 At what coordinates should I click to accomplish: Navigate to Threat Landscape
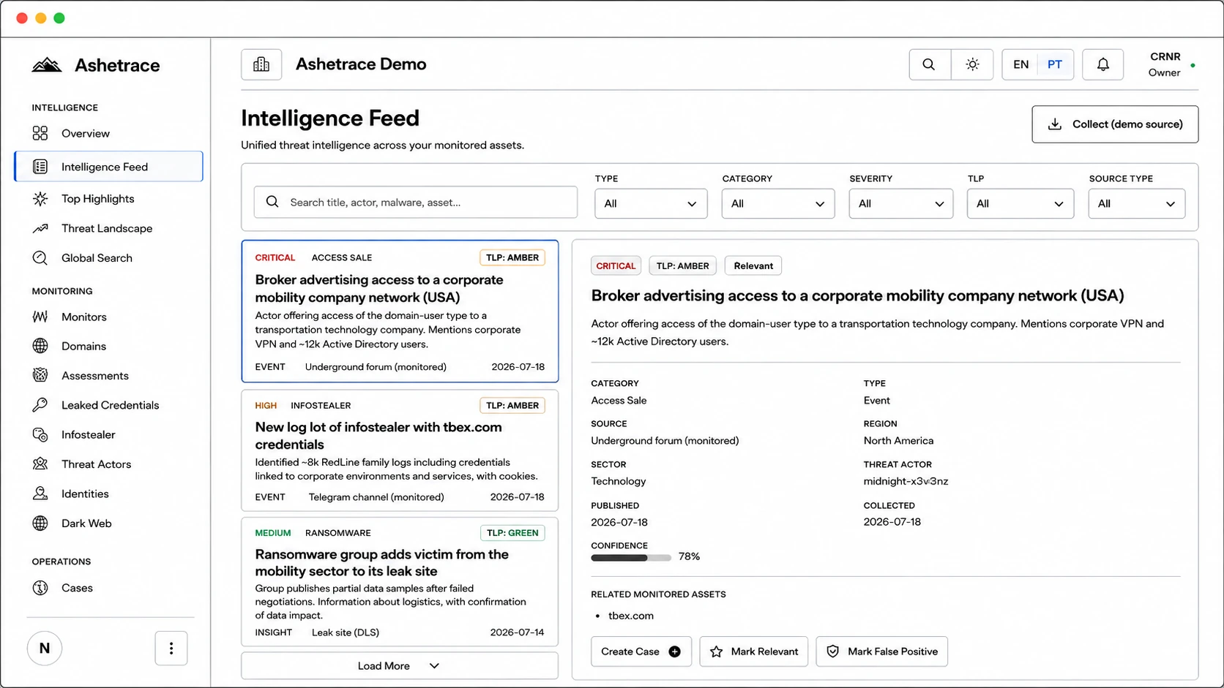coord(108,228)
